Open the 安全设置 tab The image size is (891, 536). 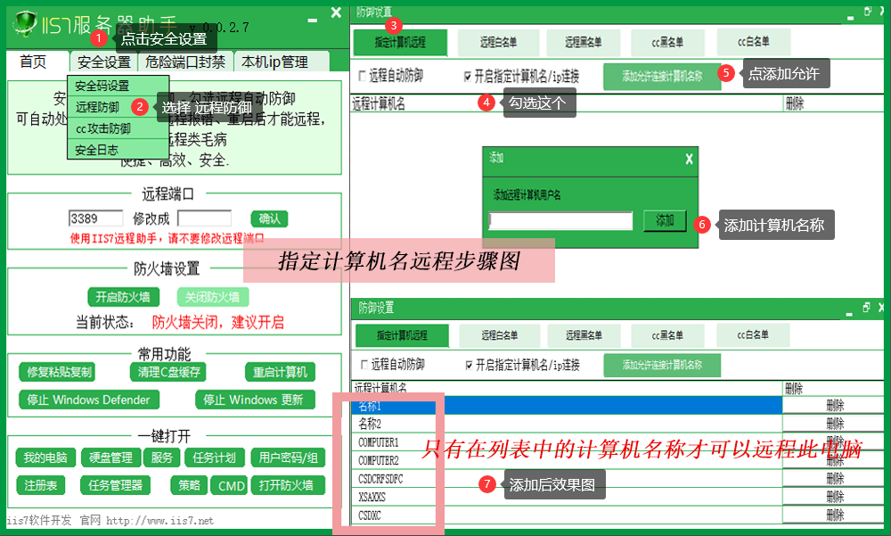(104, 62)
